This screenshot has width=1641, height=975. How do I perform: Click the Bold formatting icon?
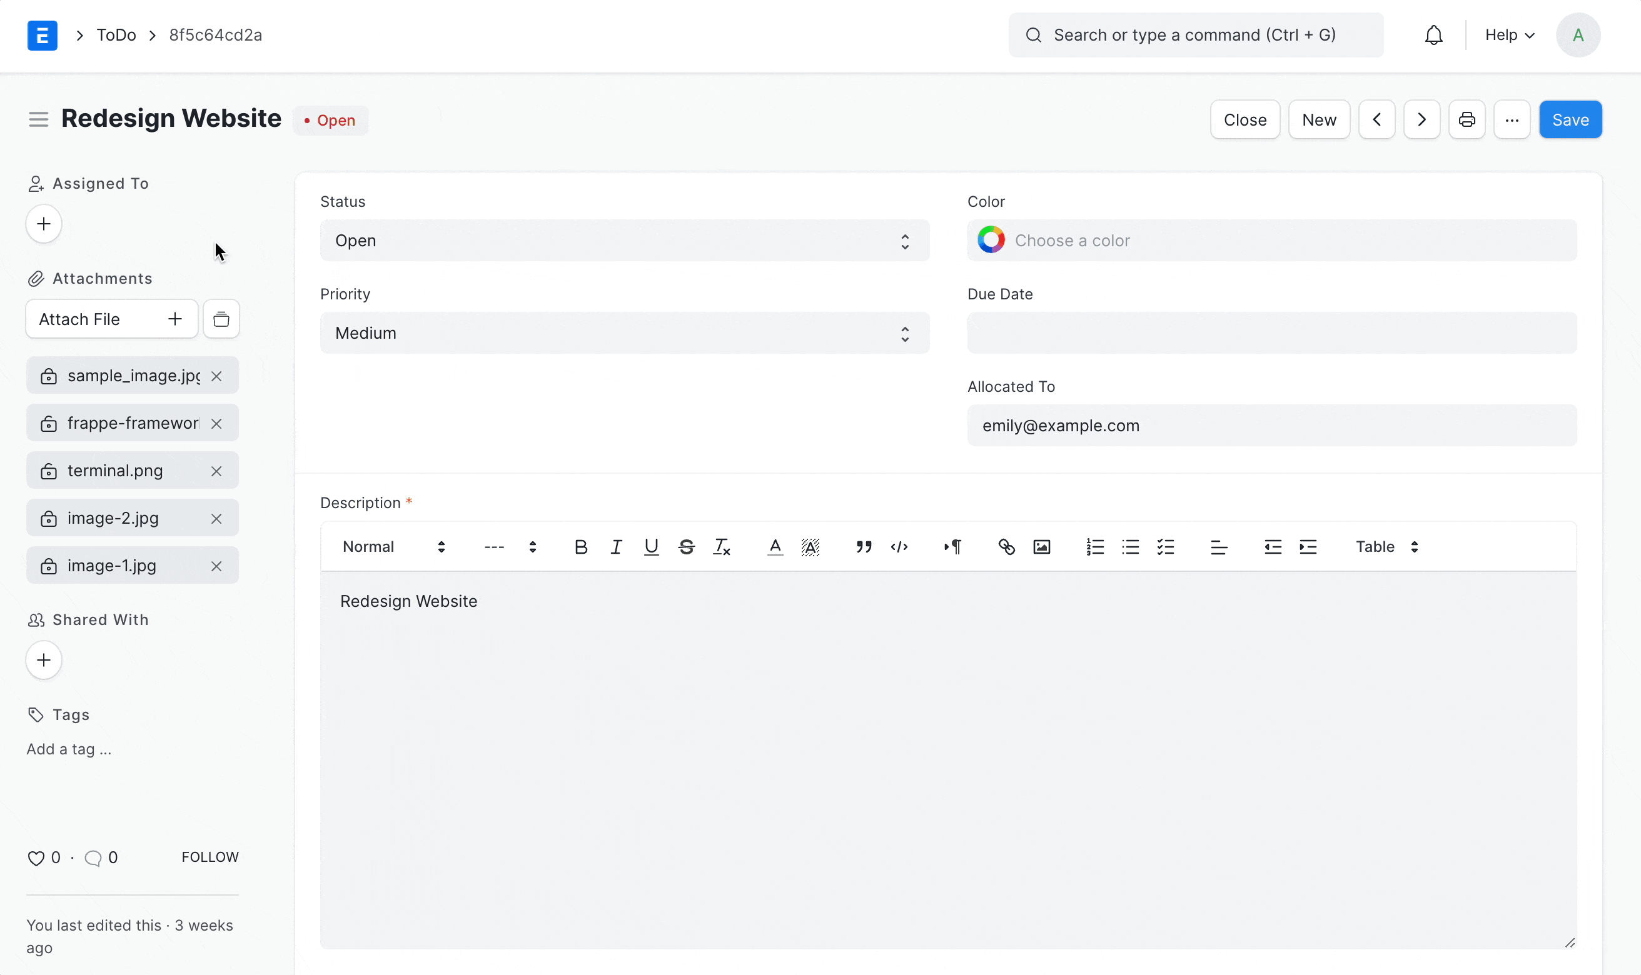tap(580, 547)
